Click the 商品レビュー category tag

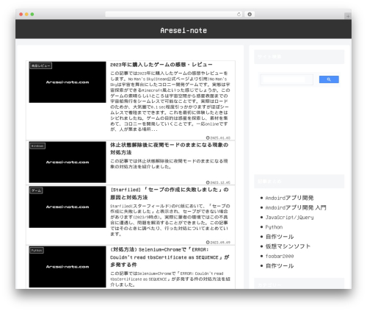(41, 65)
